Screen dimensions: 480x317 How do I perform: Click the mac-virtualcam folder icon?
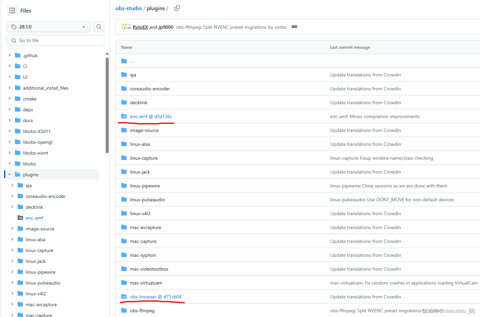(124, 283)
